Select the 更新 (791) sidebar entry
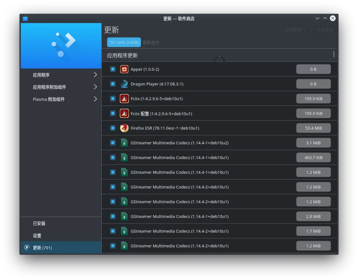Screen dimensions: 358x280 tap(61, 247)
